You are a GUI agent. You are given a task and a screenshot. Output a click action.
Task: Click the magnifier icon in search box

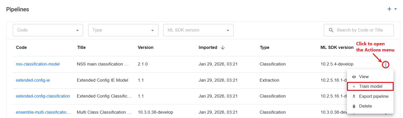tap(331, 30)
